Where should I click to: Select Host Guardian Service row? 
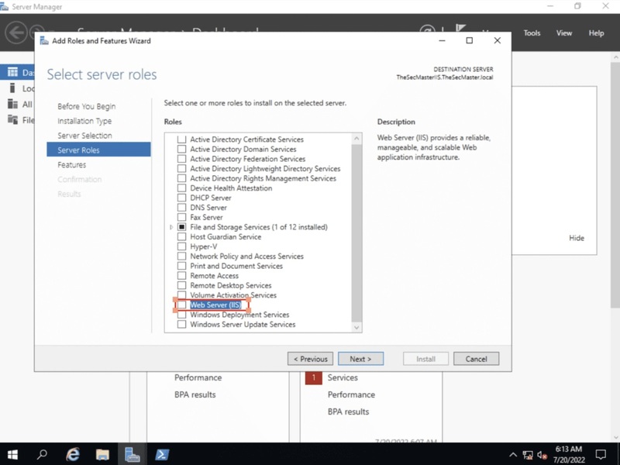[226, 237]
